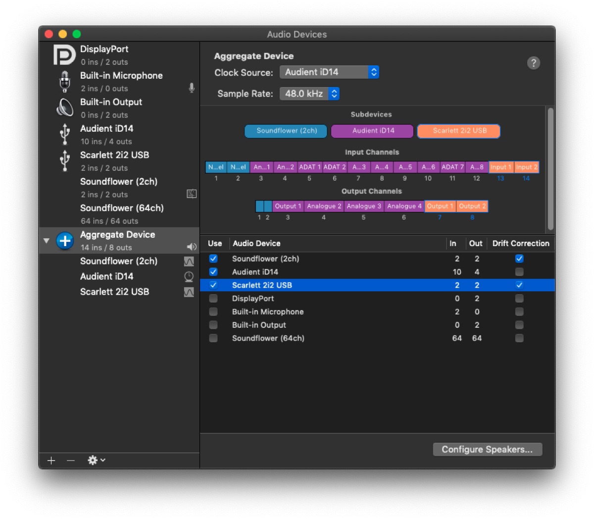The height and width of the screenshot is (520, 594).
Task: Remove selected device with minus button
Action: (x=71, y=461)
